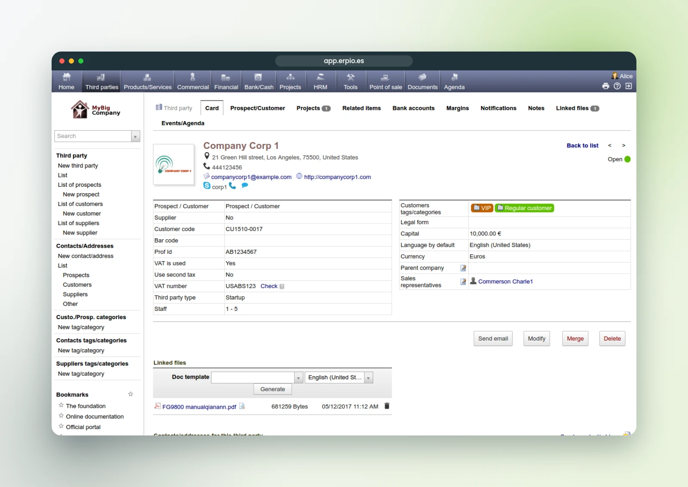Click Send email button
688x487 pixels.
[493, 338]
